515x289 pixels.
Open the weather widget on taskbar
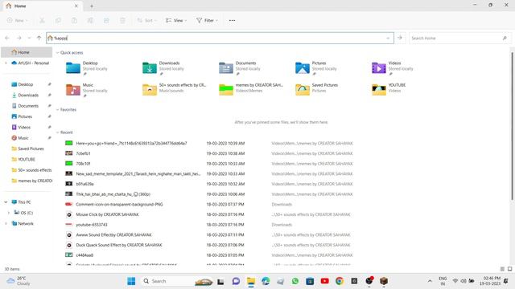coord(19,281)
